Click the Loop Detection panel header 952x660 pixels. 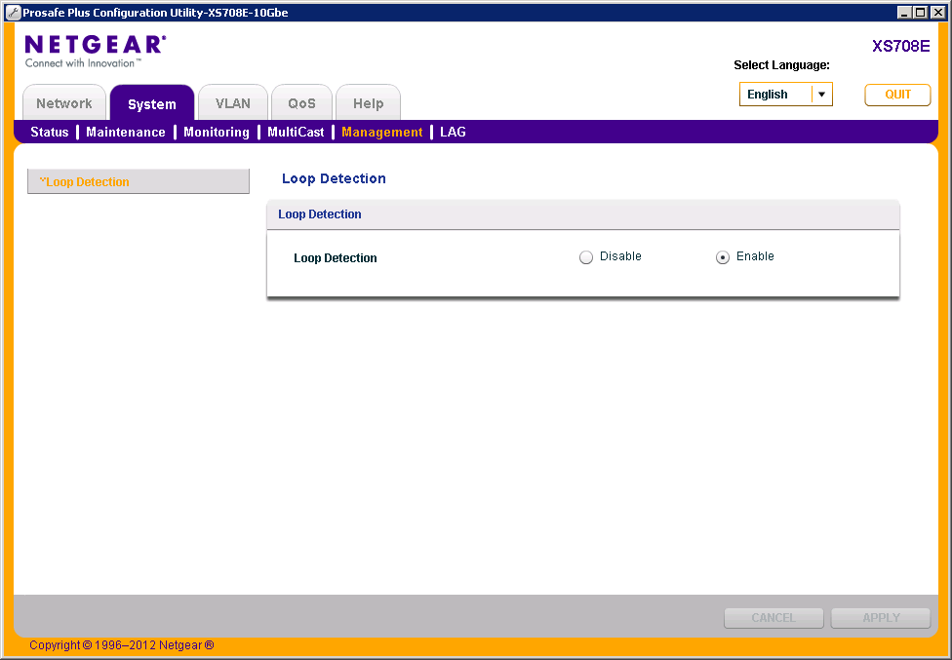tap(583, 214)
